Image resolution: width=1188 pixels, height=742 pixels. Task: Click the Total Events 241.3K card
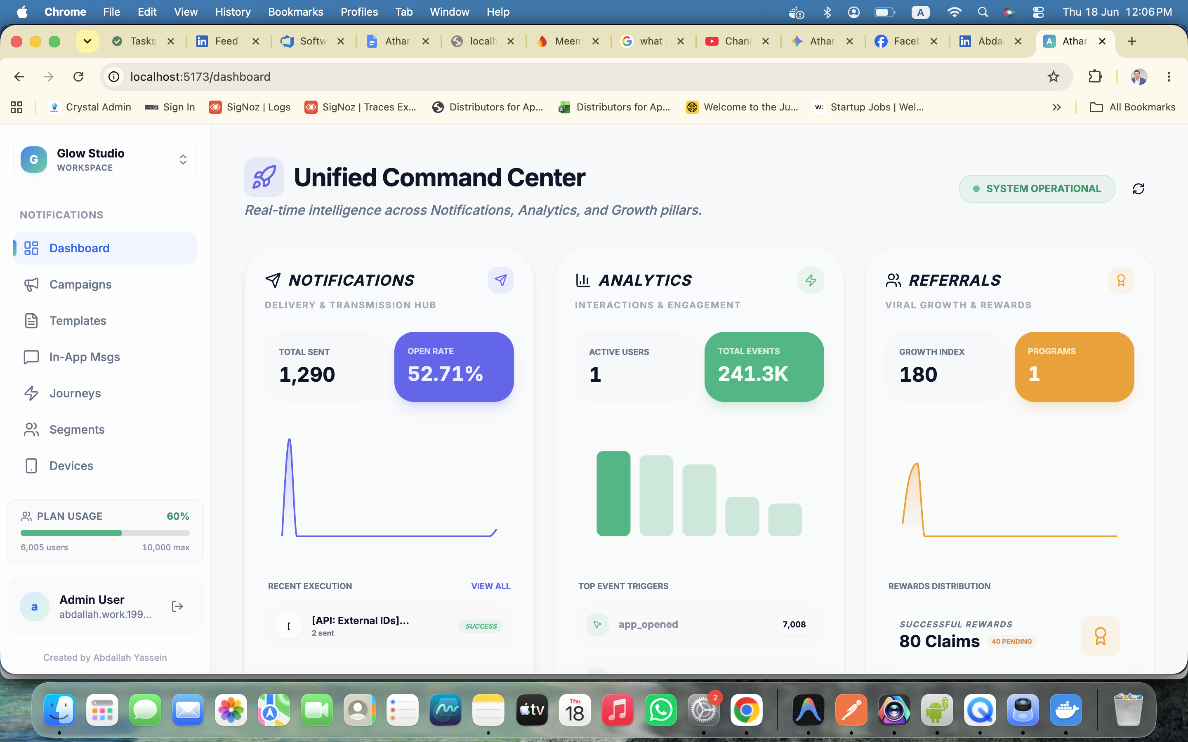[x=764, y=366]
